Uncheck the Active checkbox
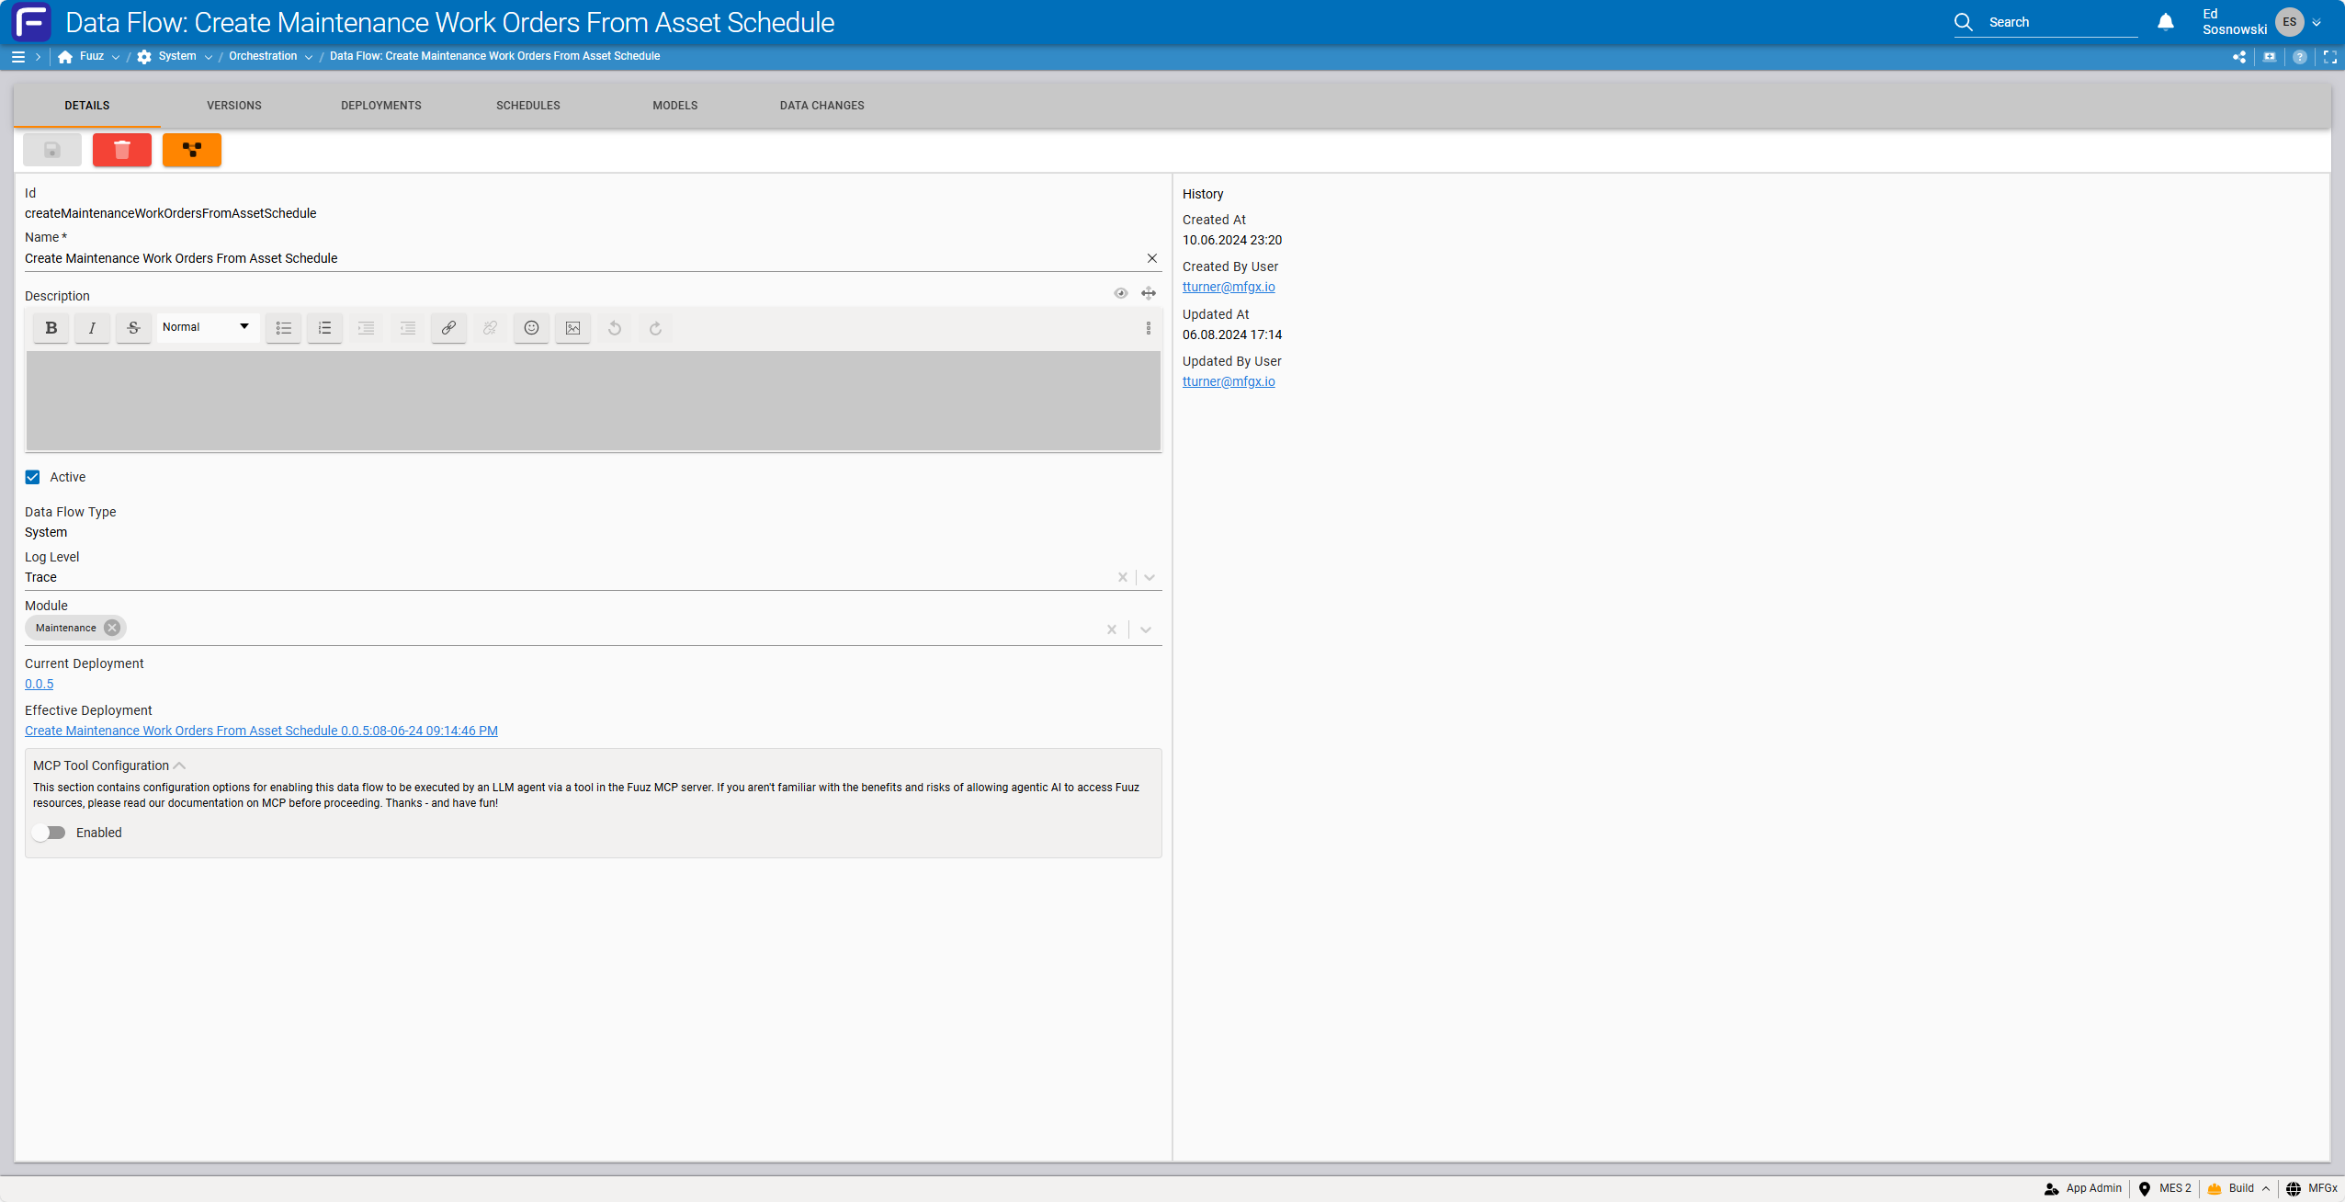The width and height of the screenshot is (2345, 1202). click(x=32, y=477)
